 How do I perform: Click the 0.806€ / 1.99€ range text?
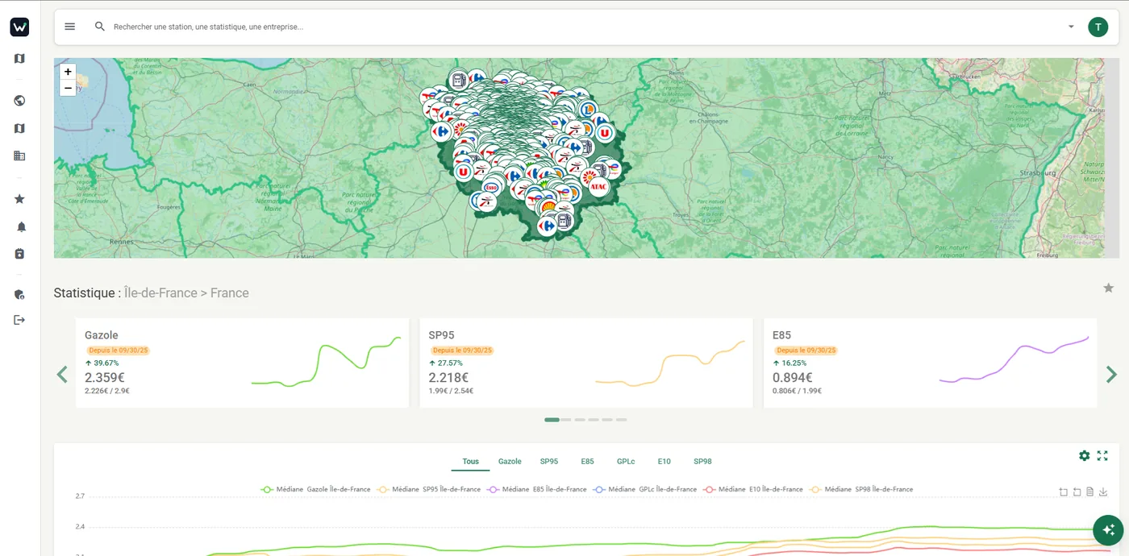pyautogui.click(x=798, y=391)
